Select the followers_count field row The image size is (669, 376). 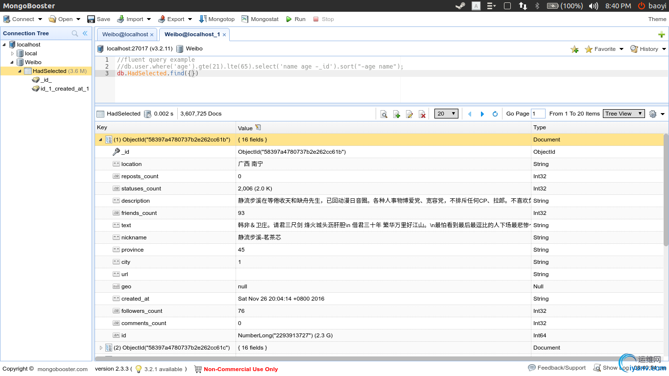(380, 311)
